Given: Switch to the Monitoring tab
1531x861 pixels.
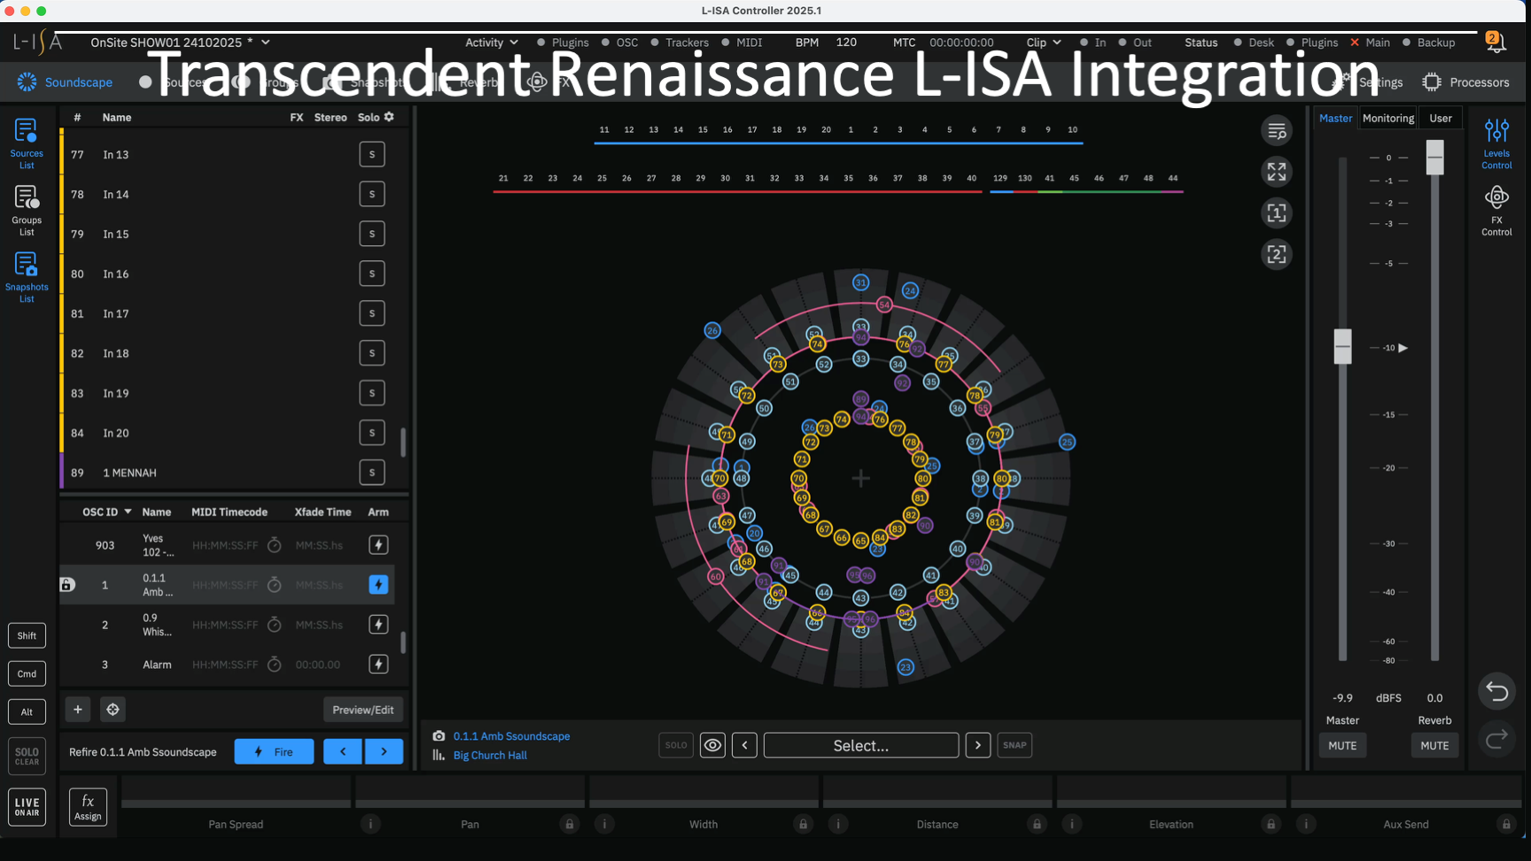Looking at the screenshot, I should [x=1387, y=118].
